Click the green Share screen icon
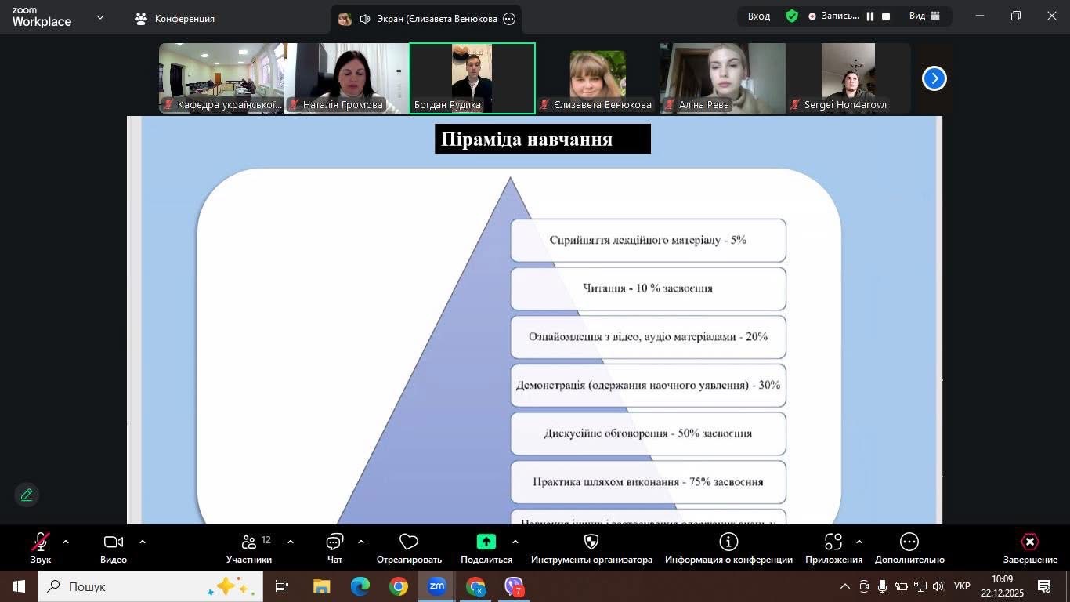This screenshot has width=1070, height=602. (x=486, y=542)
